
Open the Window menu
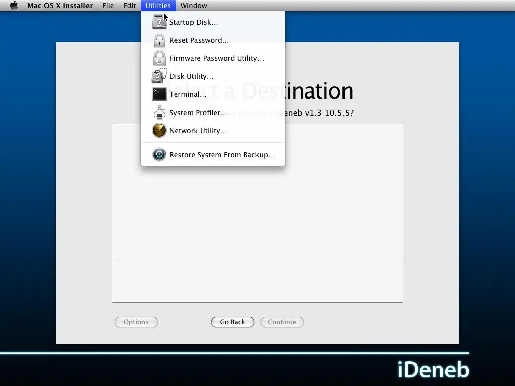tap(194, 5)
